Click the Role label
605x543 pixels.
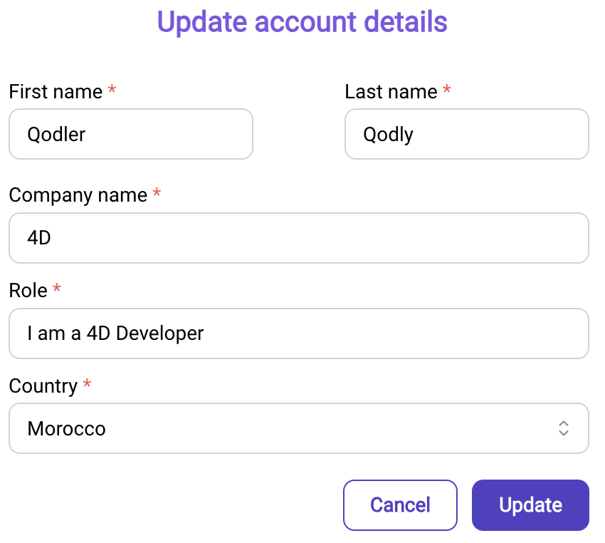(x=28, y=291)
